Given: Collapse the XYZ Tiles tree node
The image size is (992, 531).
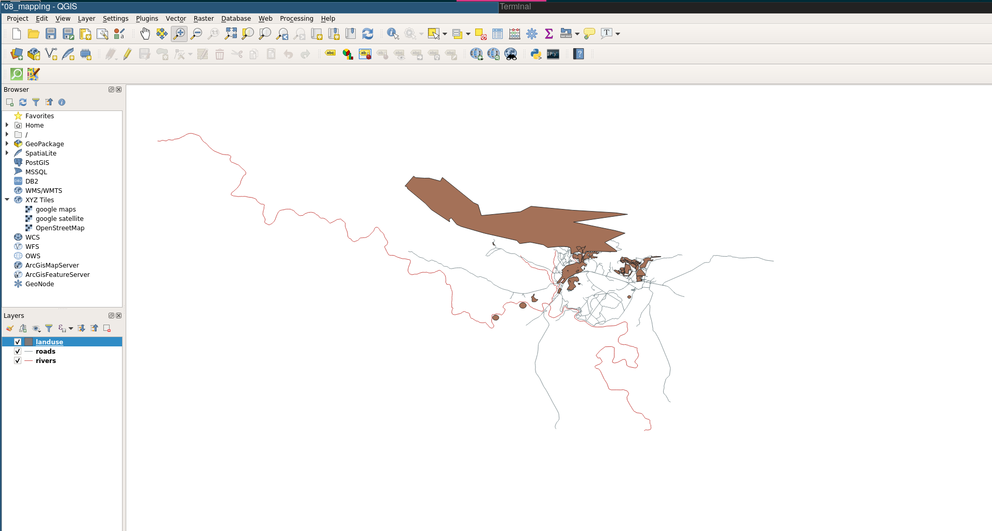Looking at the screenshot, I should (x=7, y=200).
